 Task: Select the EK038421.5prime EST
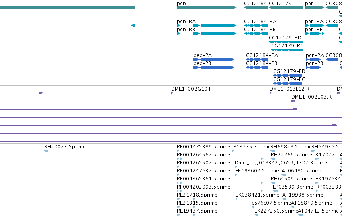237,199
